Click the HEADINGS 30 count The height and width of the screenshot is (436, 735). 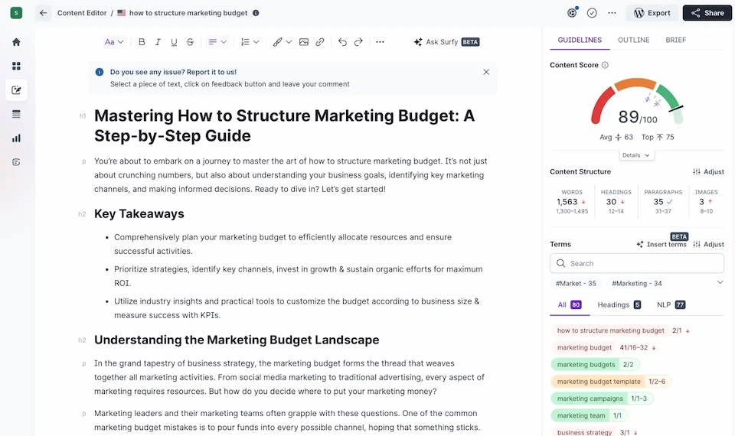pos(616,202)
